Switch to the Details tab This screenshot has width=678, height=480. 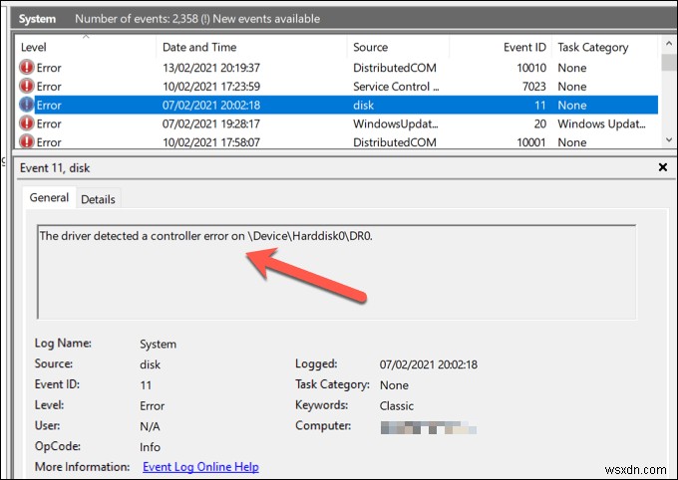pos(98,199)
